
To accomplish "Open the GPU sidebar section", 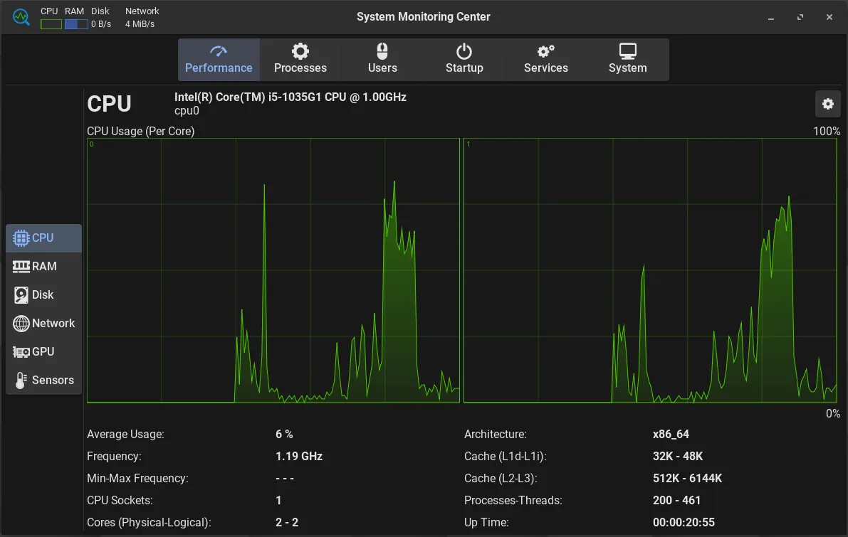I will 43,352.
